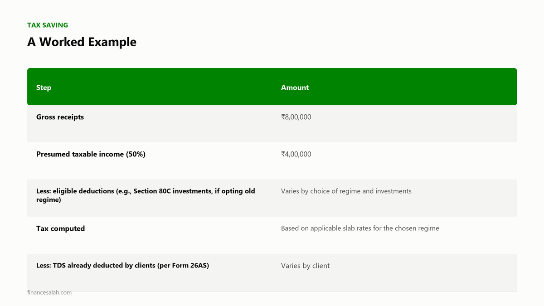Click the 'Amount' column header

295,87
